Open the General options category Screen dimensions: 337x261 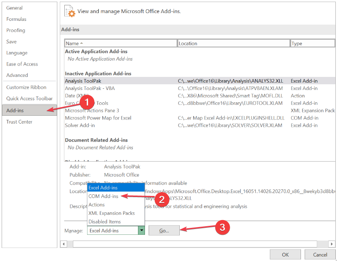[14, 8]
